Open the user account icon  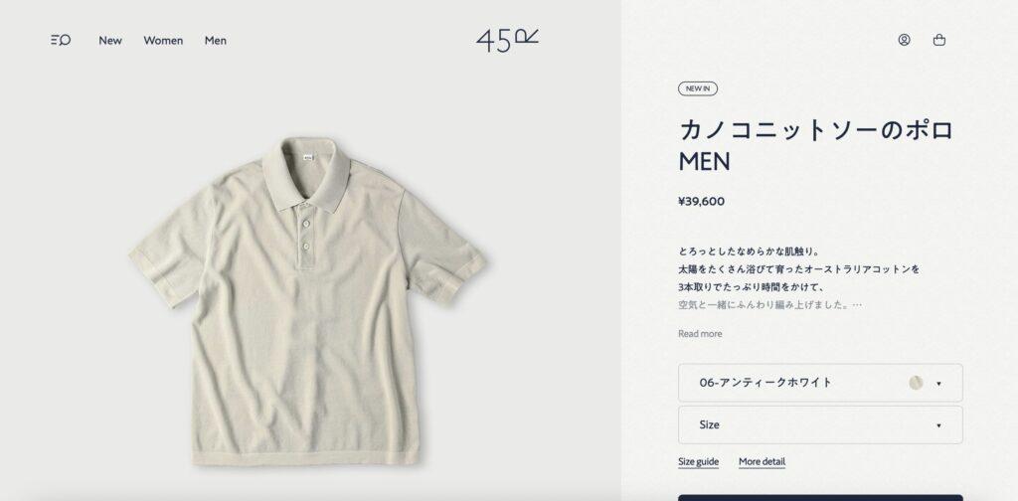click(x=904, y=40)
